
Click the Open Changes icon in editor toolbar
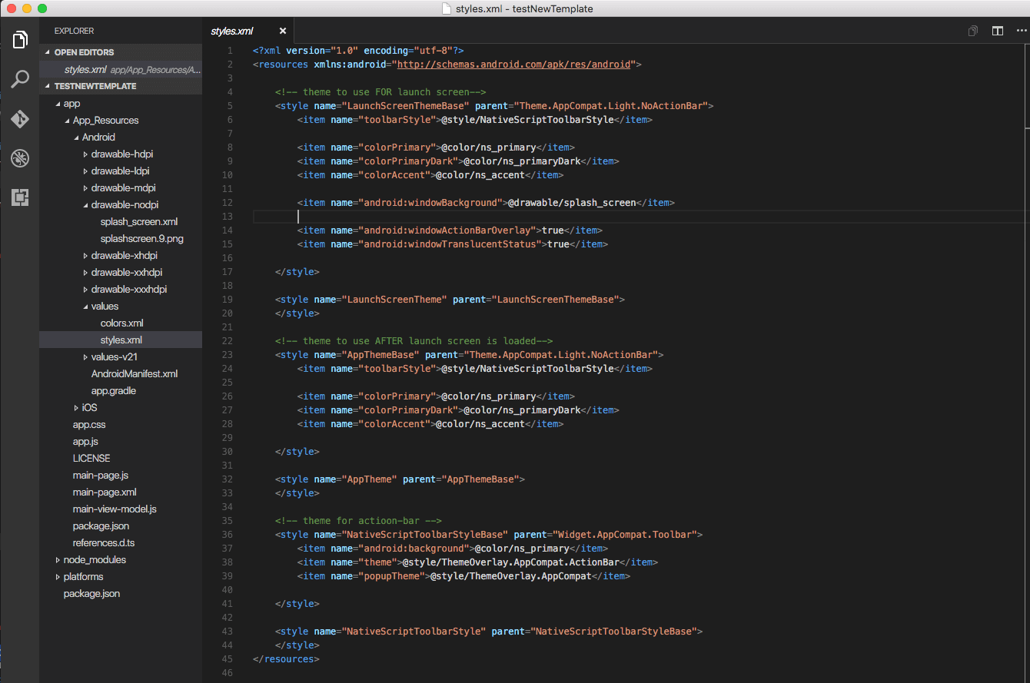point(973,31)
